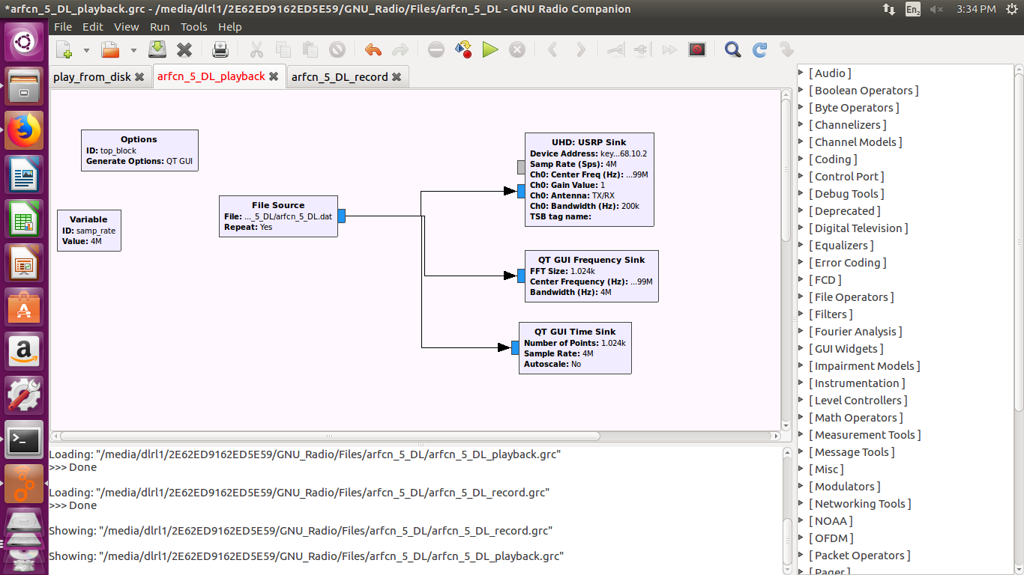Screen dimensions: 1024x575
Task: Close the arfcn_5_DL_playback tab
Action: pyautogui.click(x=274, y=76)
